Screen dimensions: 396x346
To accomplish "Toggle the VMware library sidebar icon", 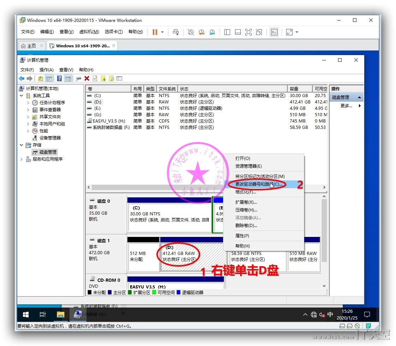I will tap(227, 32).
